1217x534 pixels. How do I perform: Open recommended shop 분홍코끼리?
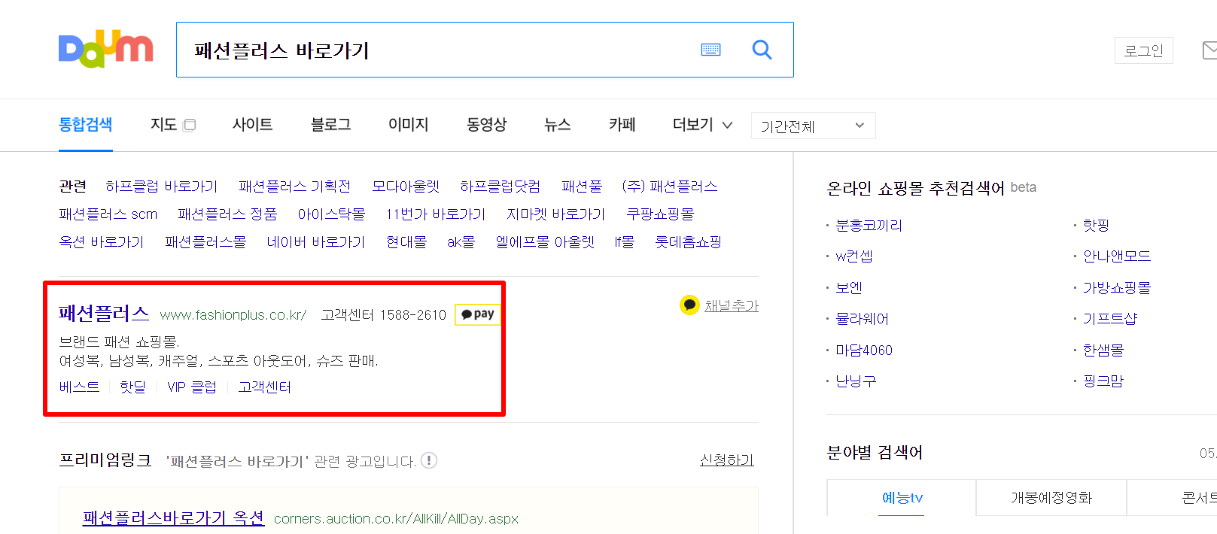(869, 226)
